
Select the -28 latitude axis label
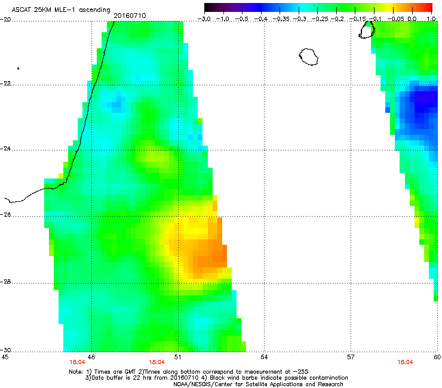[5, 282]
